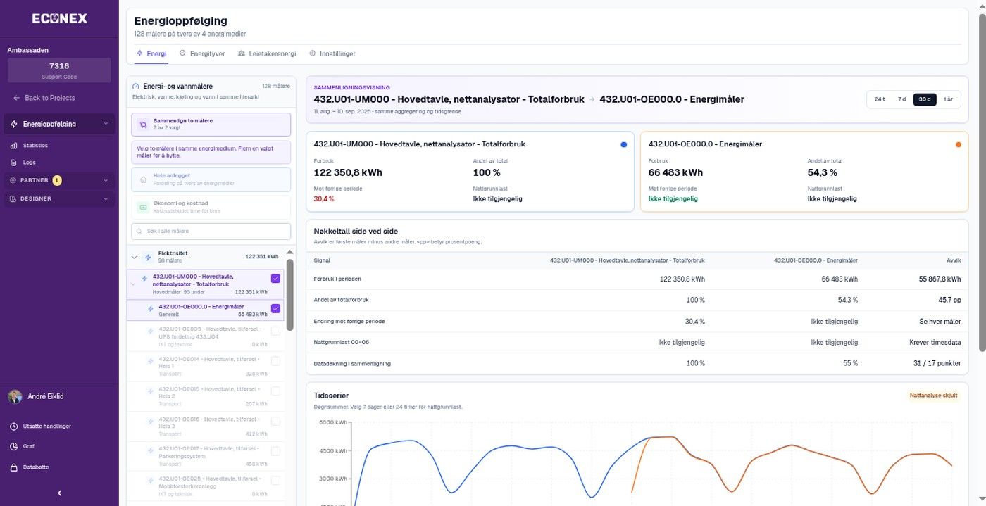Click the pie icon beside Graf
Screen dimensions: 986x506
(13, 446)
